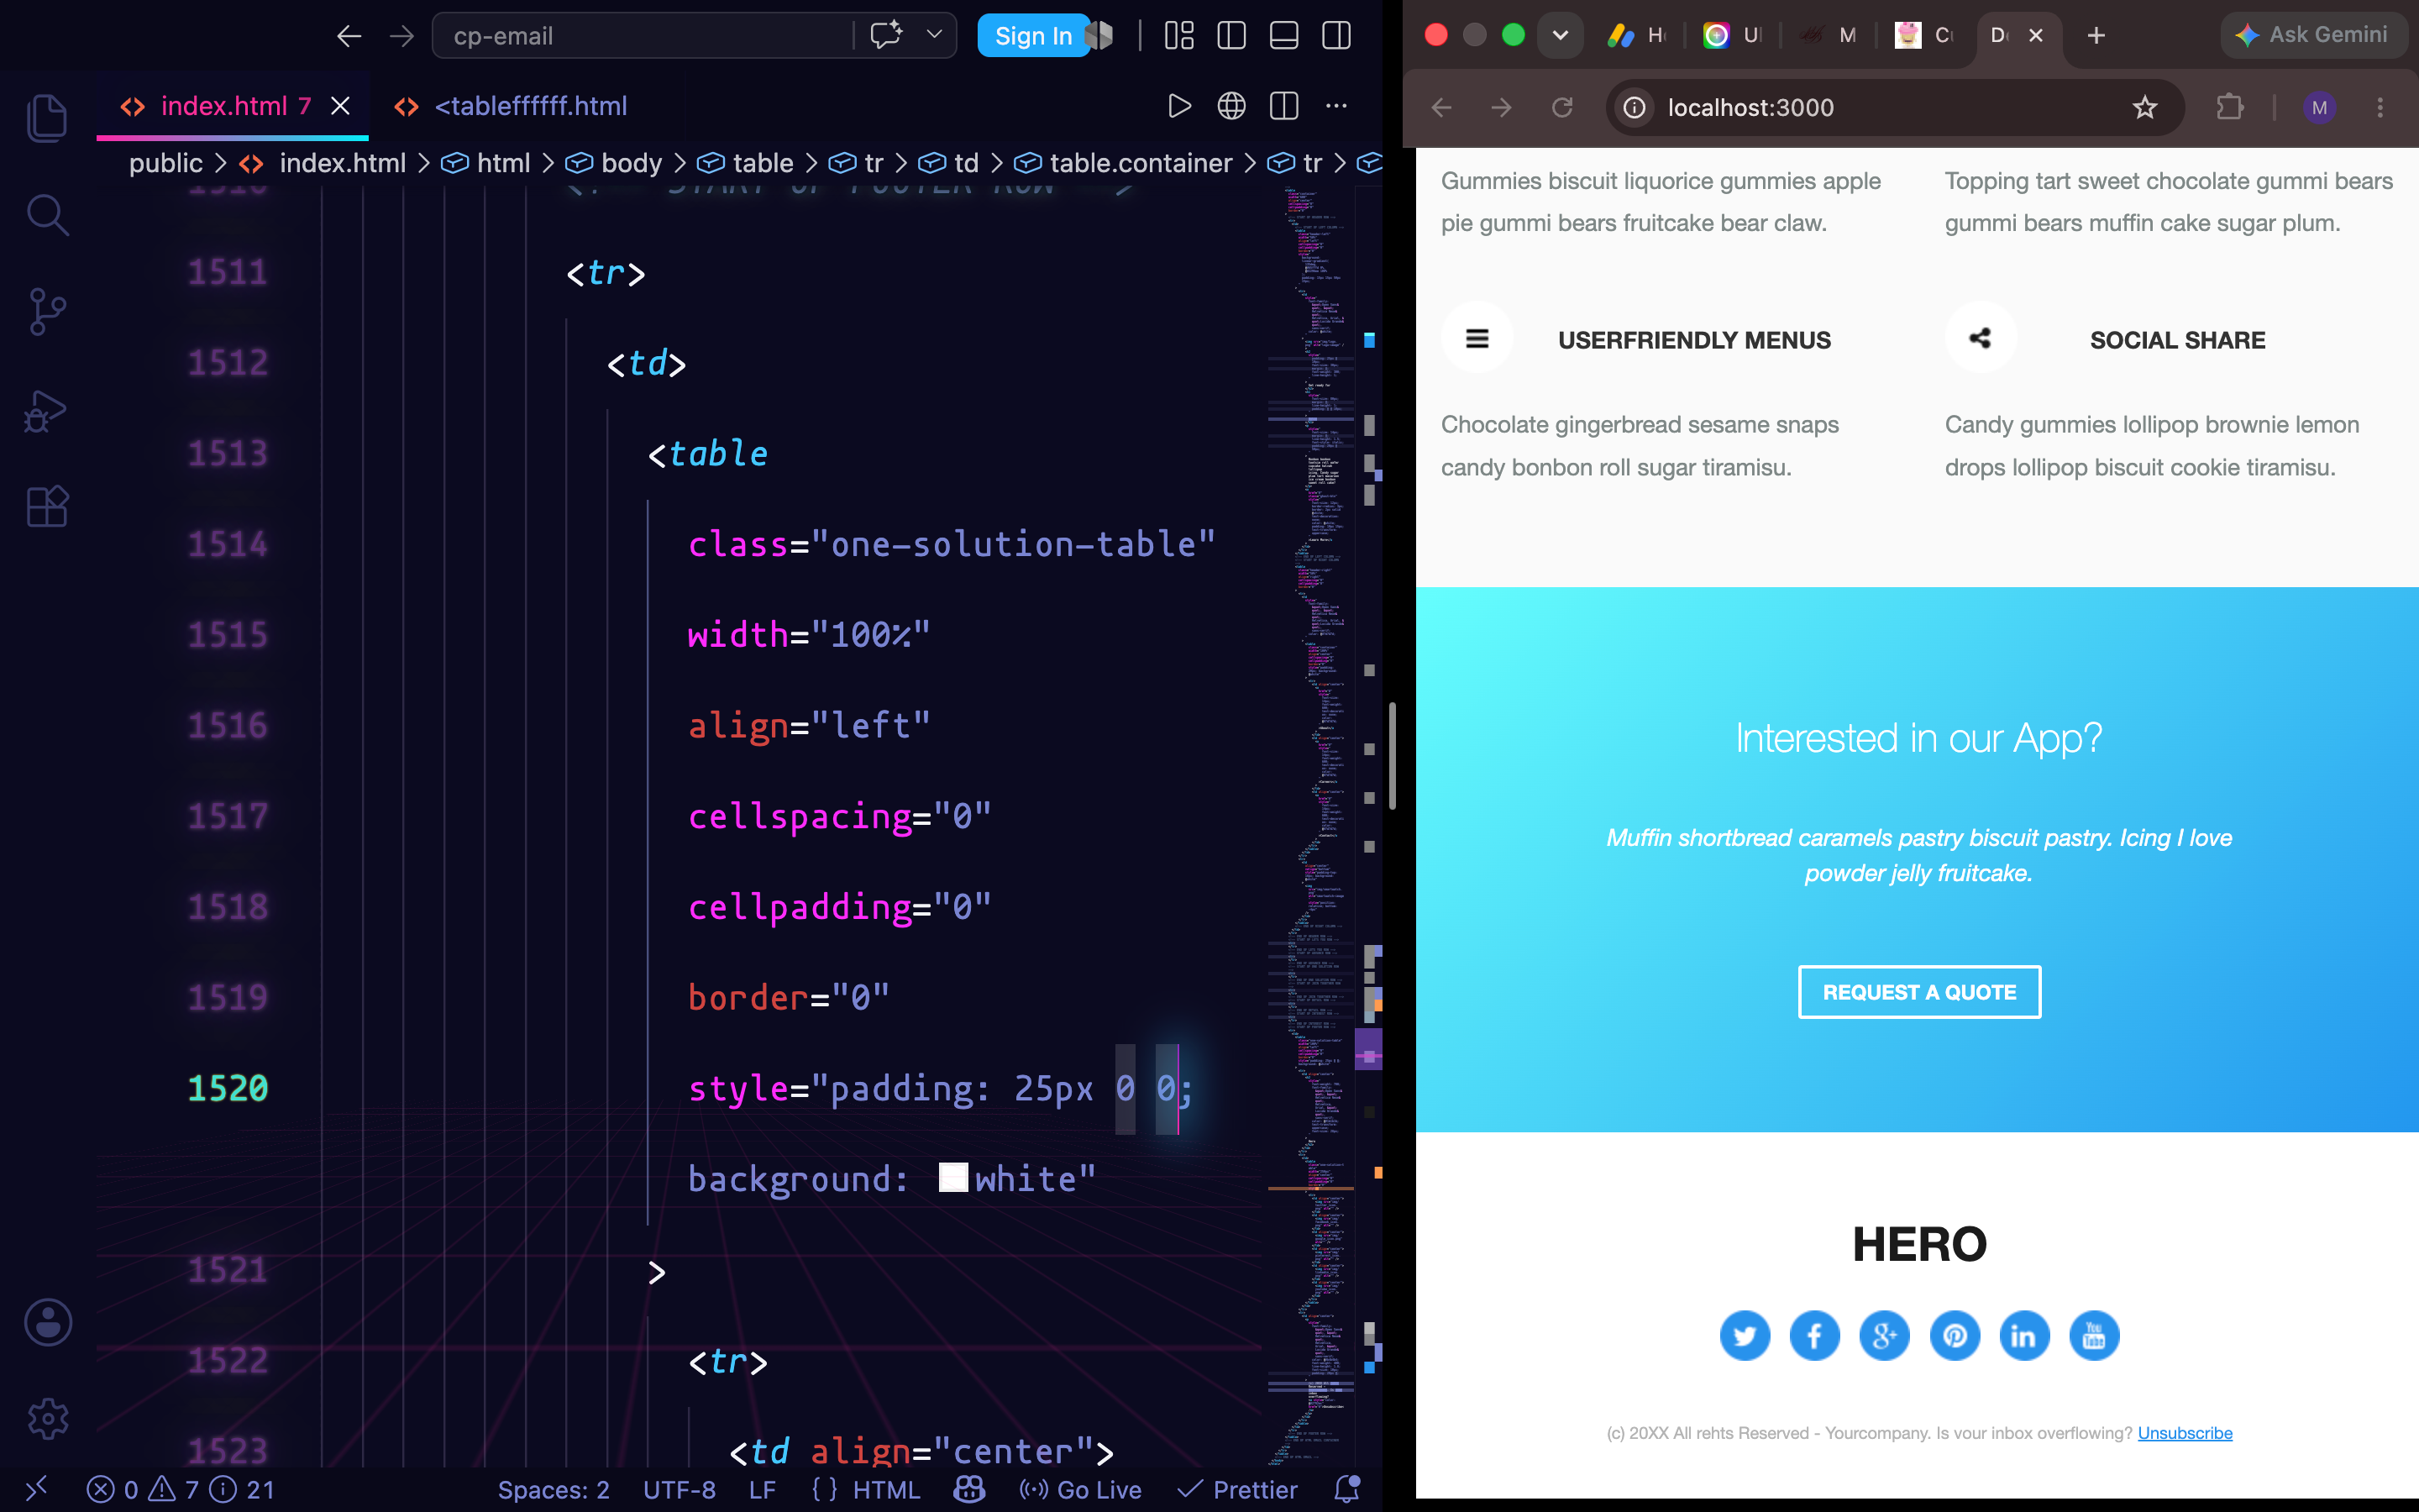Open the Explorer view in activity bar
Viewport: 2419px width, 1512px height.
click(47, 117)
